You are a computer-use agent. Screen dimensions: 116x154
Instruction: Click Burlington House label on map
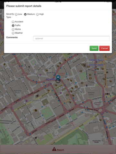coord(18,92)
